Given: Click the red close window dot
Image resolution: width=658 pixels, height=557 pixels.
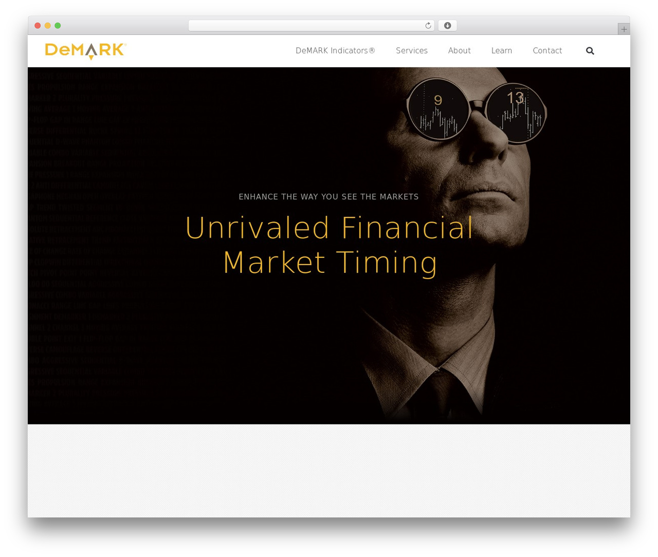Looking at the screenshot, I should (x=38, y=26).
